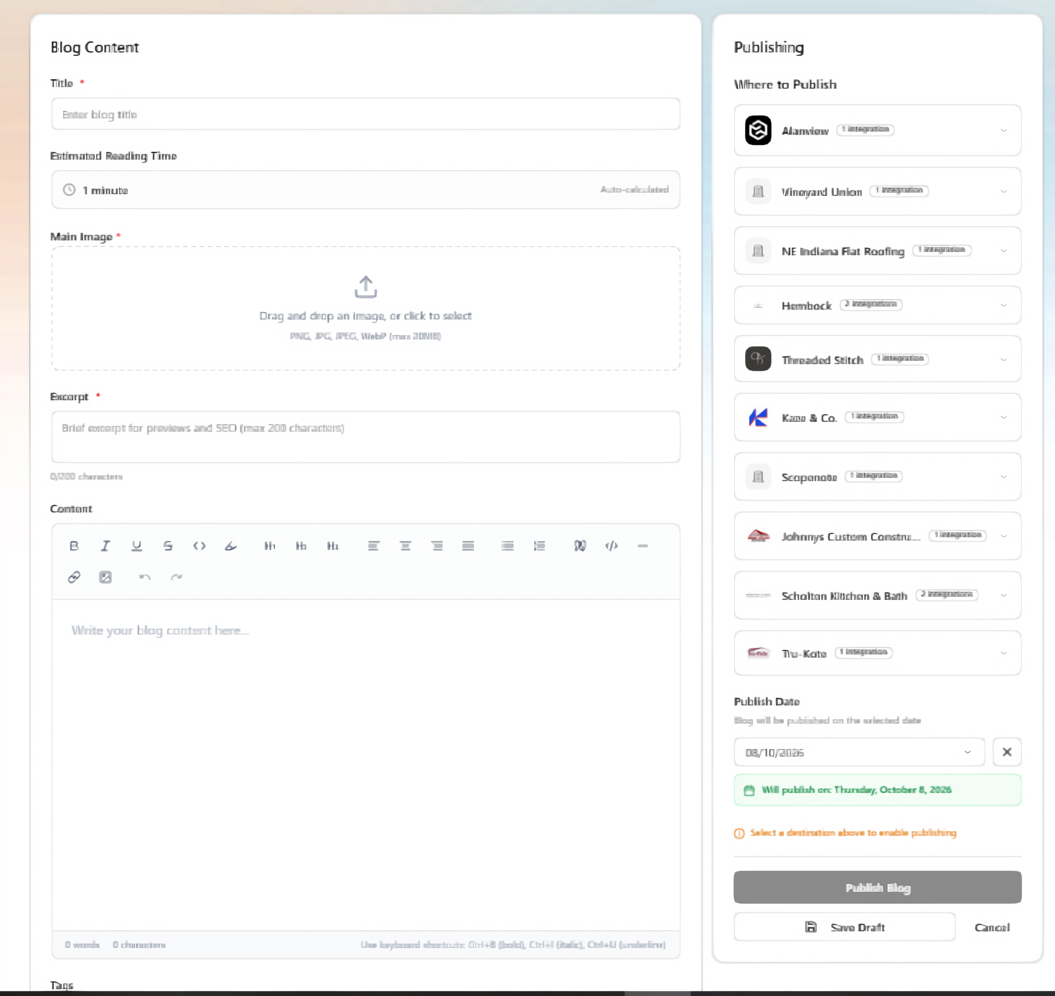Clear the publish date with X button
This screenshot has height=996, width=1055.
pyautogui.click(x=1007, y=752)
